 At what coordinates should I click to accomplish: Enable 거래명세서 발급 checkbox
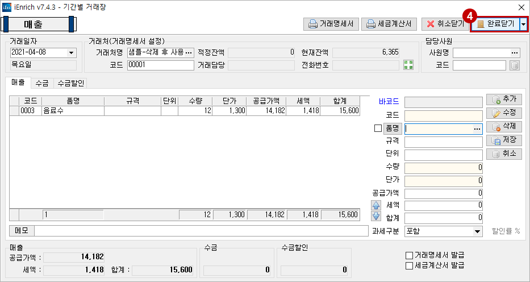coord(409,255)
